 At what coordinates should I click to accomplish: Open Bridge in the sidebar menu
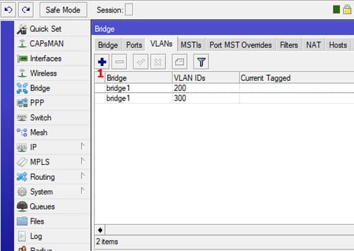(53, 88)
